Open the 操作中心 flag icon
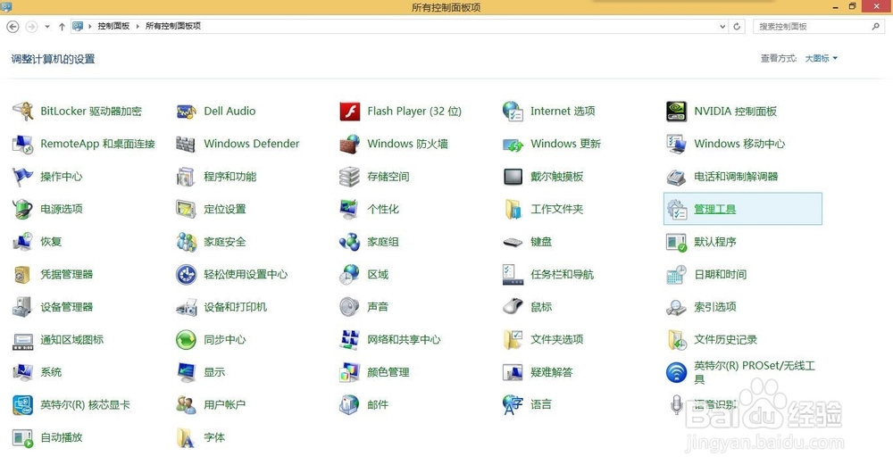This screenshot has width=893, height=473. click(23, 177)
